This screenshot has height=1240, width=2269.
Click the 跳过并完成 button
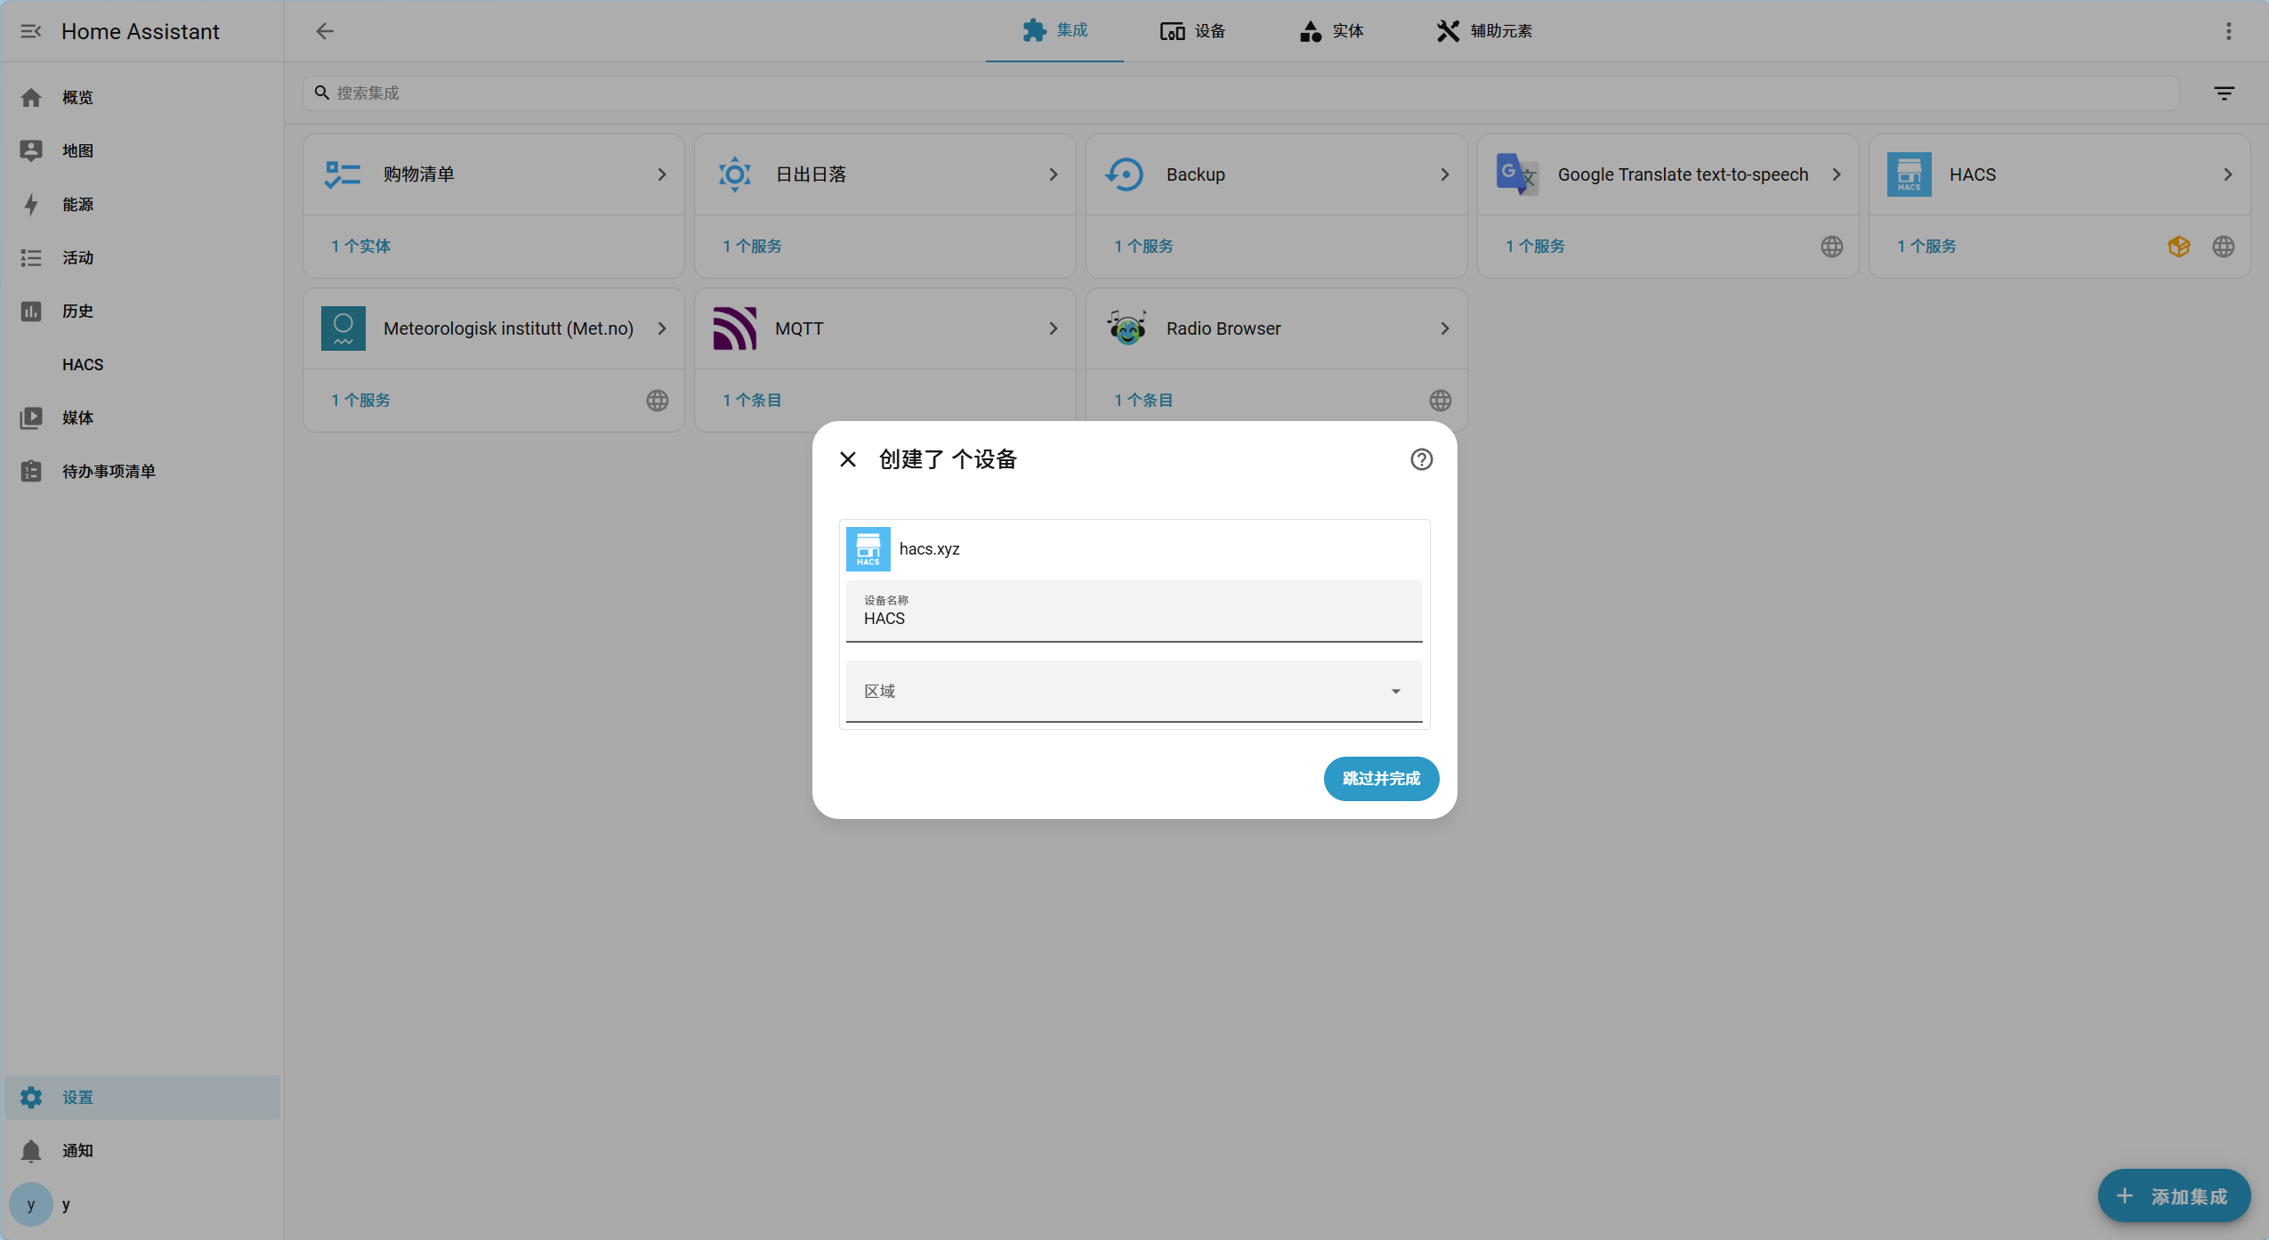coord(1380,778)
